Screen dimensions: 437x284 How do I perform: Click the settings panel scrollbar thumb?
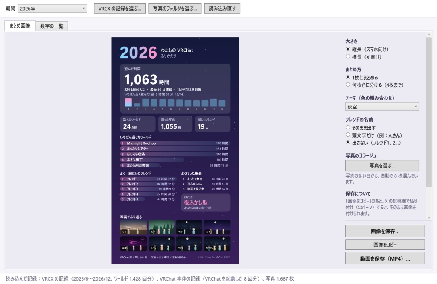coord(428,112)
